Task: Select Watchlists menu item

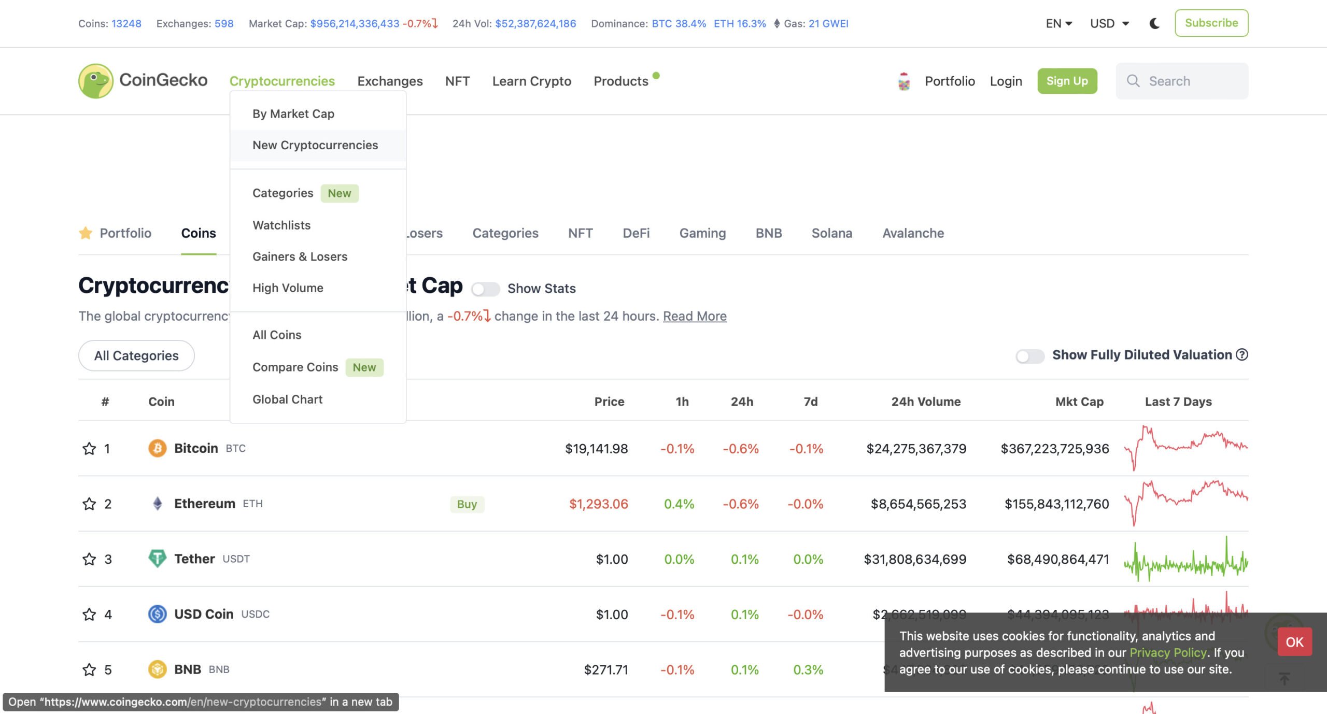Action: (318, 225)
